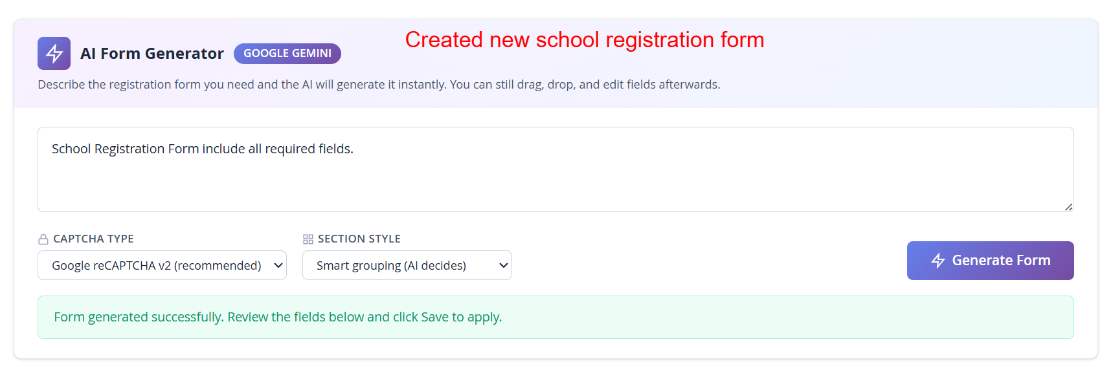Click the grid icon beside SECTION STYLE
The height and width of the screenshot is (379, 1113).
click(x=308, y=239)
